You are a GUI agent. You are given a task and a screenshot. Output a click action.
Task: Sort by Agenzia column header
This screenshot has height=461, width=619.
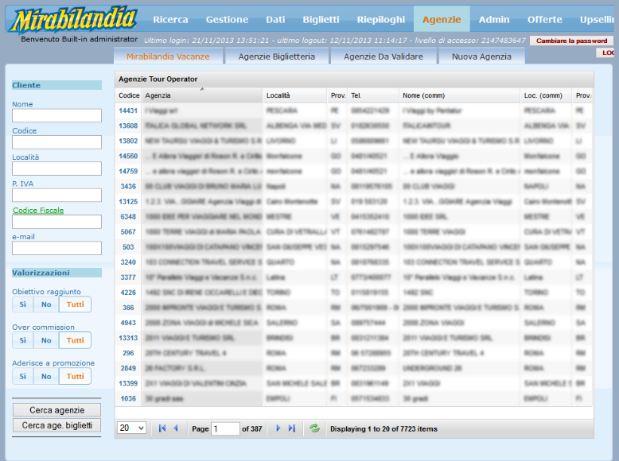pos(202,95)
